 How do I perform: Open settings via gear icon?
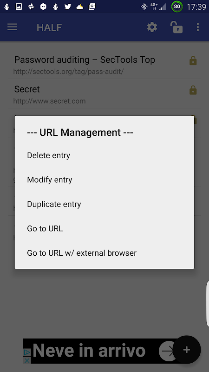[x=152, y=27]
